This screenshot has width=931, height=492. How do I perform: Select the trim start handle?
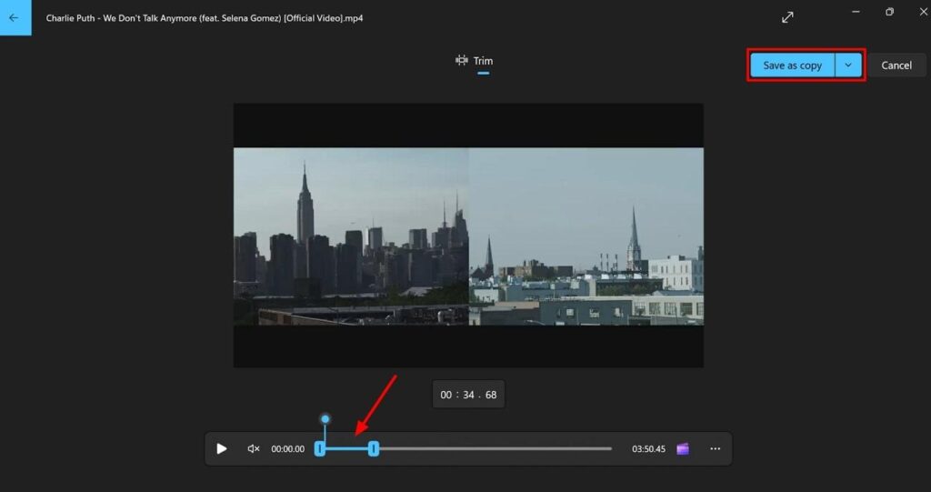click(319, 448)
